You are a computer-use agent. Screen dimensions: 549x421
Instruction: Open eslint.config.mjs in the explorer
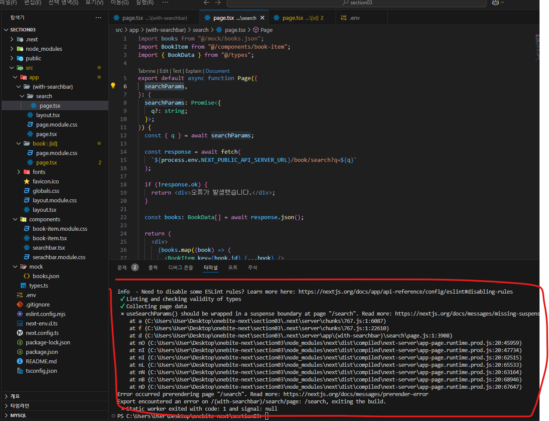(54, 314)
